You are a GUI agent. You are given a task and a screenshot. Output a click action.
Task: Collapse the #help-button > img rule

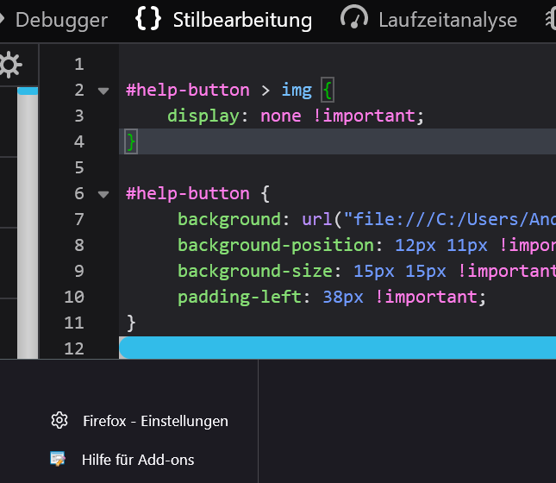tap(104, 91)
